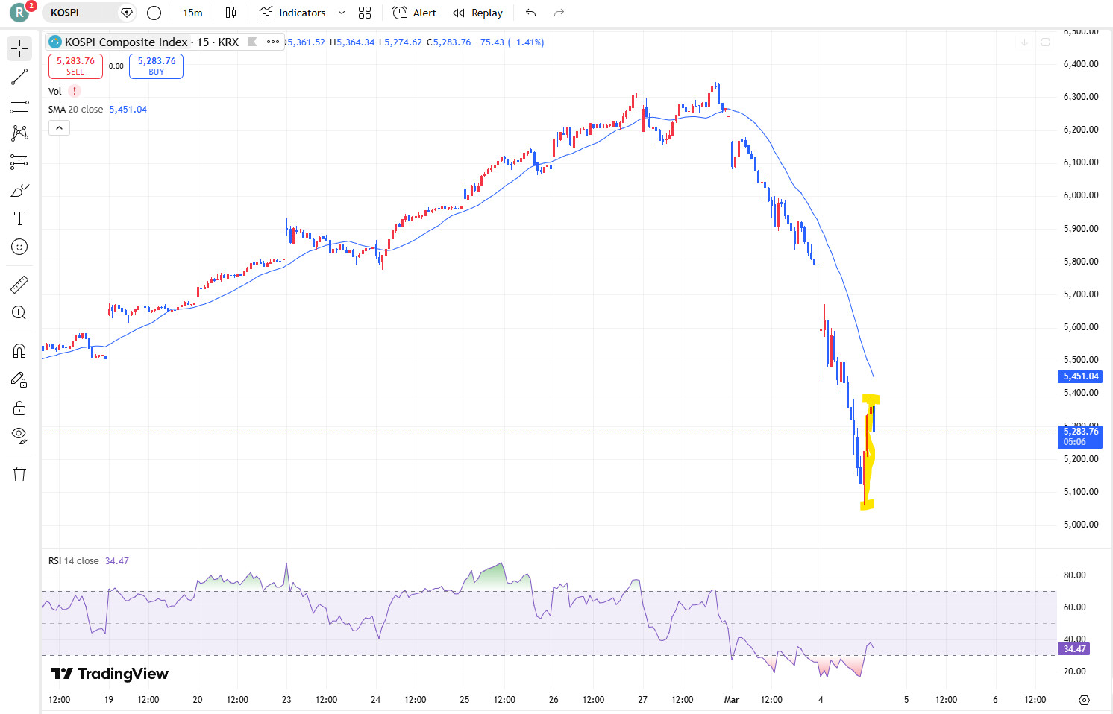Viewport: 1113px width, 714px height.
Task: Maximize the main chart pane
Action: [1045, 42]
